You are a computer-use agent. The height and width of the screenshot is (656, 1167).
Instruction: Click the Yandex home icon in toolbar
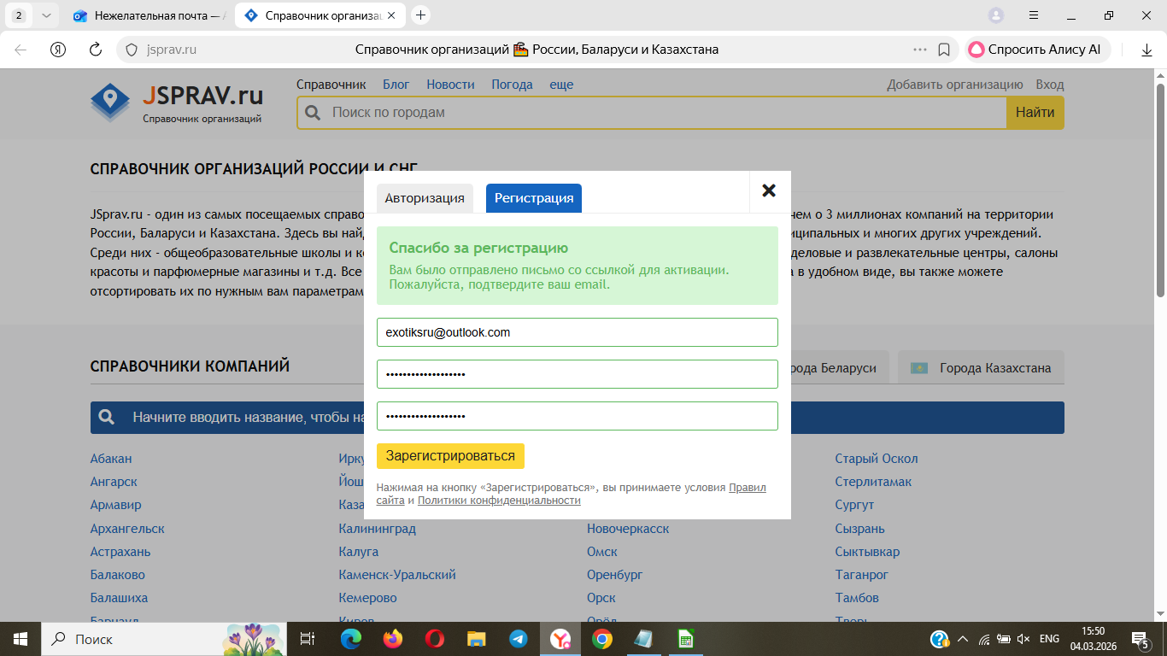click(58, 50)
